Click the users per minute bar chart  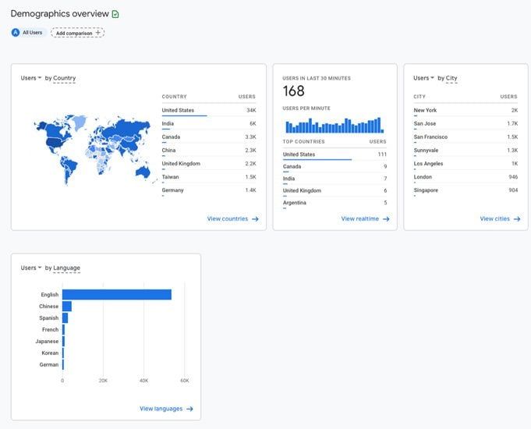[x=335, y=125]
